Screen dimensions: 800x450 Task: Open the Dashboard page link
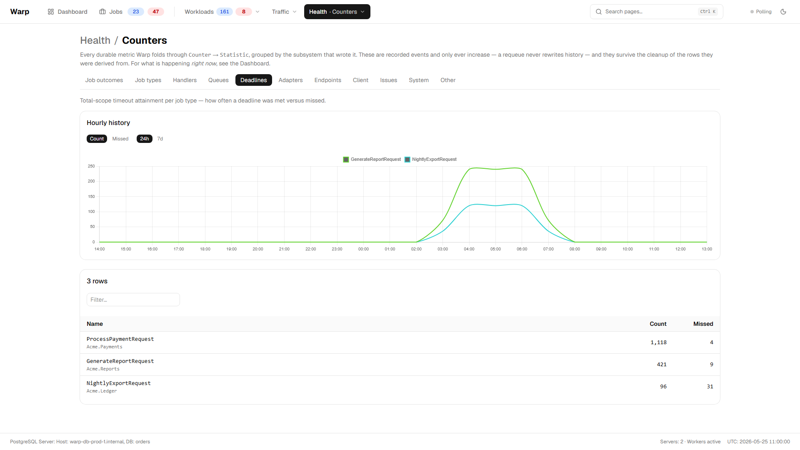click(x=67, y=12)
